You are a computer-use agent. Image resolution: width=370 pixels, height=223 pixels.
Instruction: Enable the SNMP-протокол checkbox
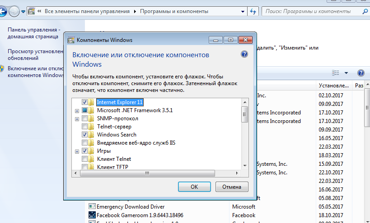pyautogui.click(x=85, y=118)
